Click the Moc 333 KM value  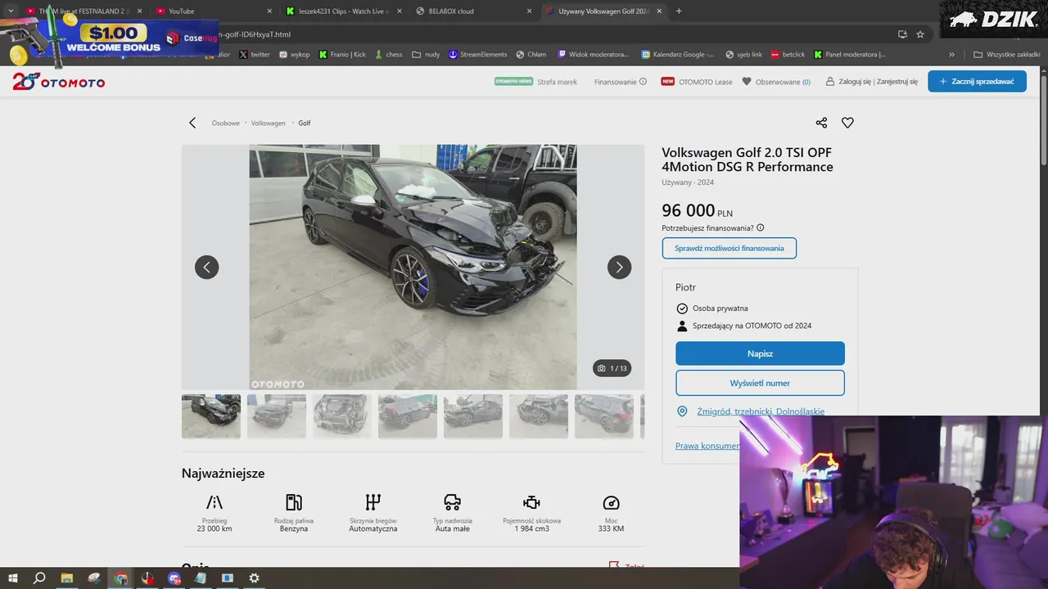pyautogui.click(x=611, y=528)
